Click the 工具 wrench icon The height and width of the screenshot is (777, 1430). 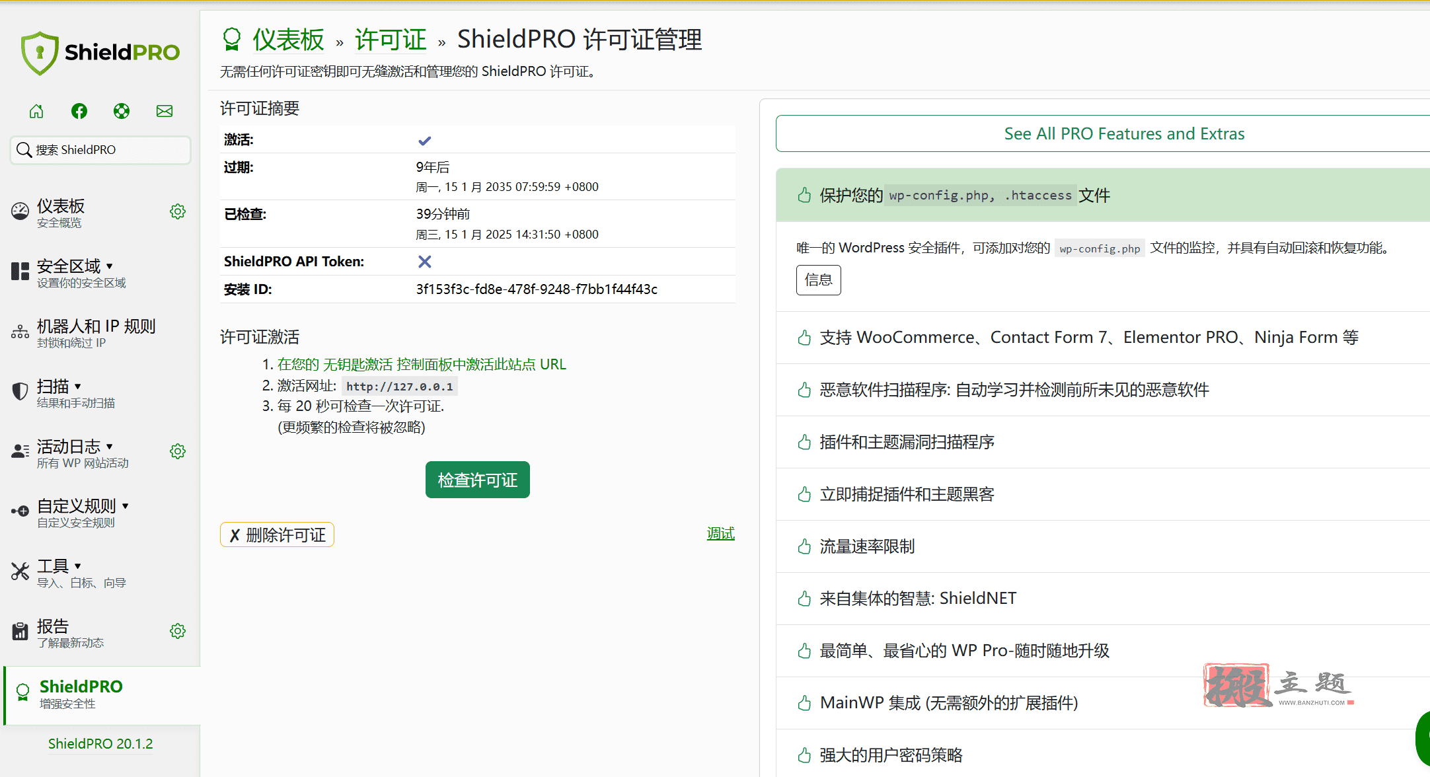(x=20, y=572)
